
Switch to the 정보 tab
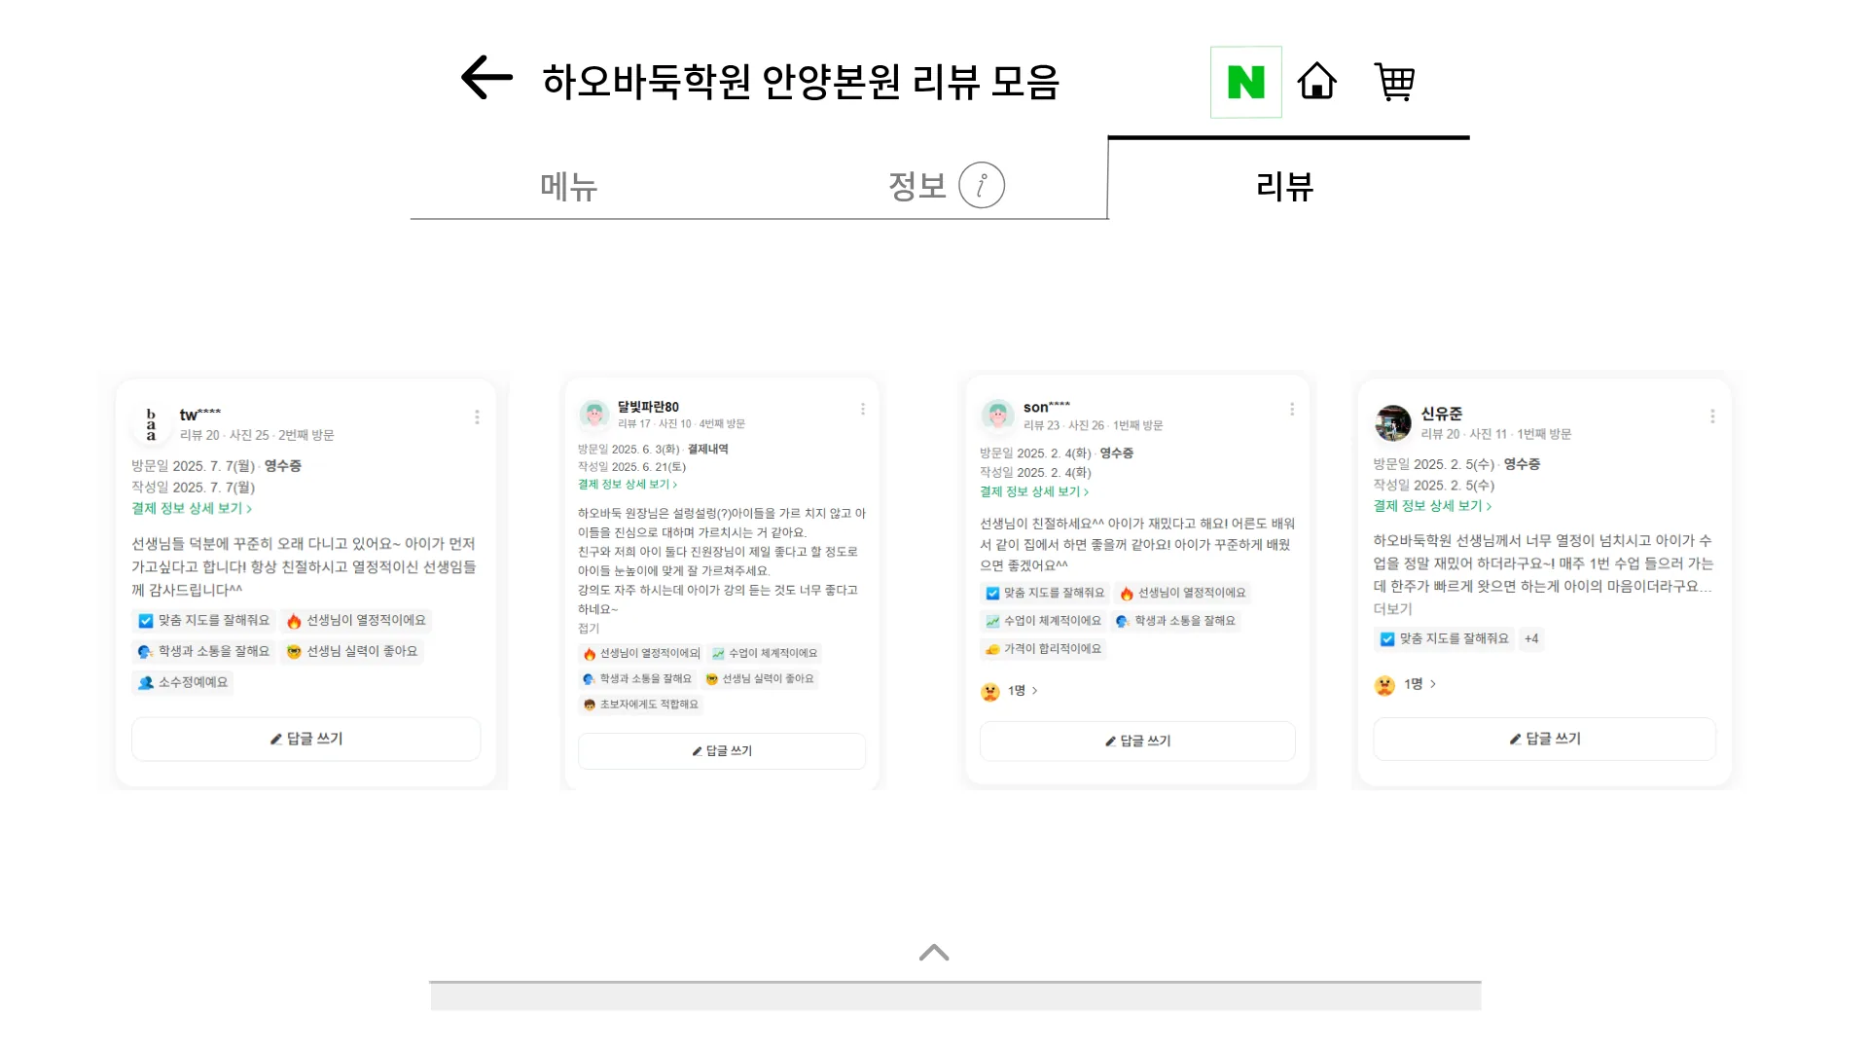pyautogui.click(x=916, y=185)
